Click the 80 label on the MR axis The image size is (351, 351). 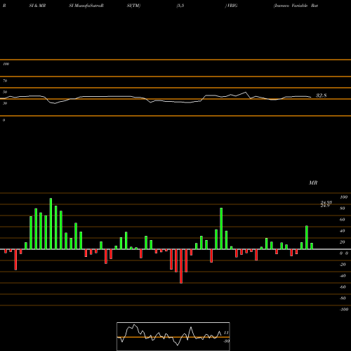click(343, 208)
